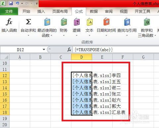This screenshot has width=159, height=128.
Task: Select column E header
Action: [x=102, y=57]
